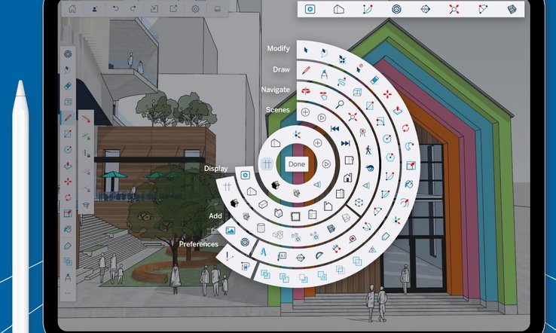
Task: Select the Pencil line tool in left toolbar
Action: (x=68, y=118)
